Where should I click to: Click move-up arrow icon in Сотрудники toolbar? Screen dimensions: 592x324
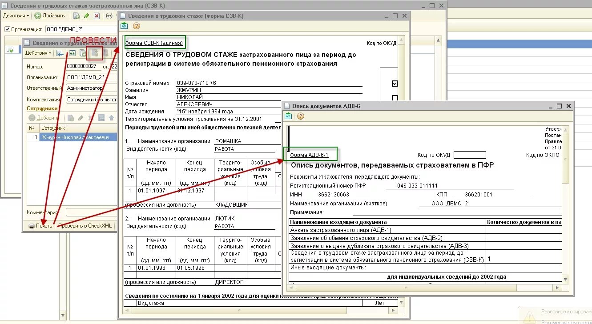(x=111, y=118)
